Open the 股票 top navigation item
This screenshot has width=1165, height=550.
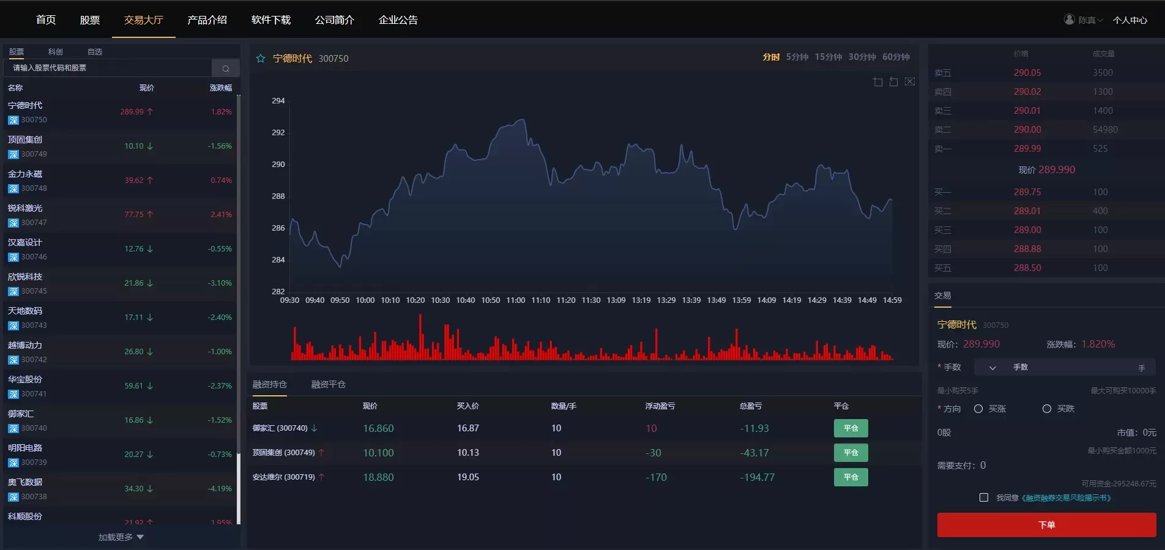pyautogui.click(x=90, y=20)
